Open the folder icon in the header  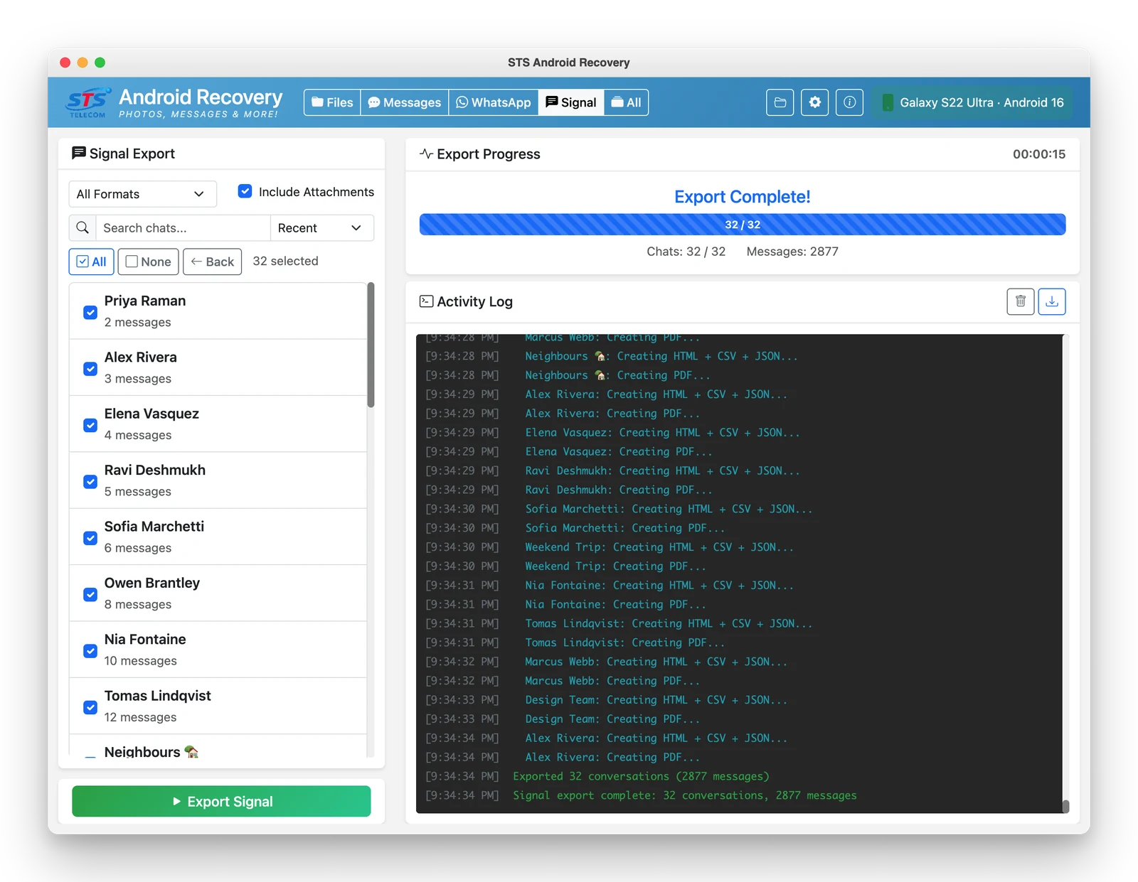tap(780, 102)
